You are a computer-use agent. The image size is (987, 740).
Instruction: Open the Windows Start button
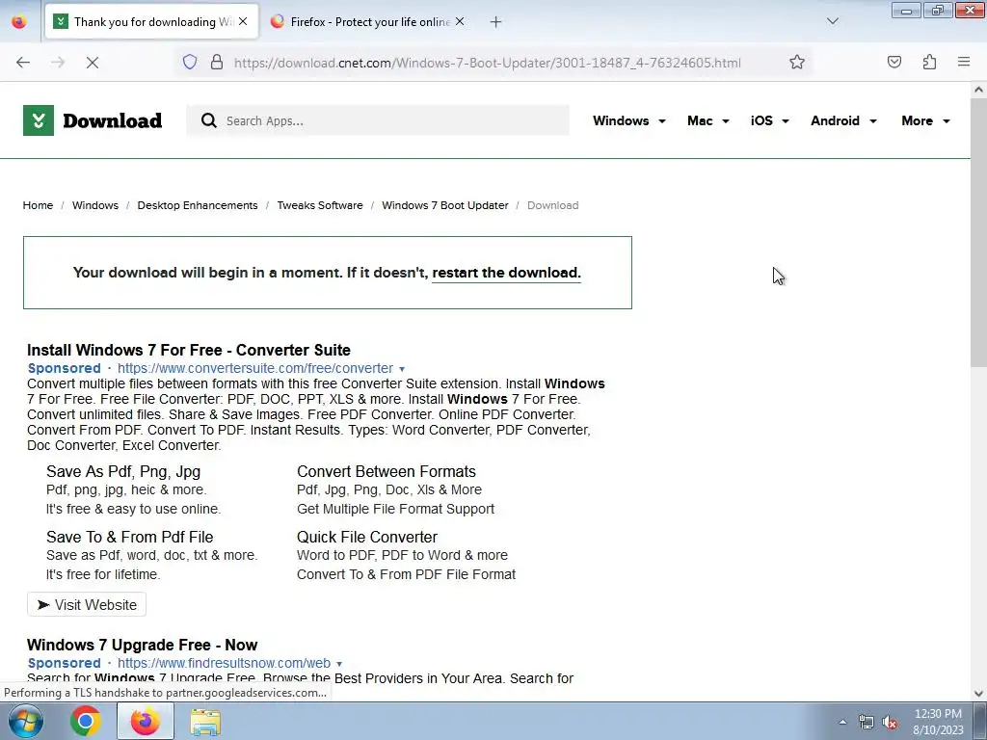click(x=25, y=721)
